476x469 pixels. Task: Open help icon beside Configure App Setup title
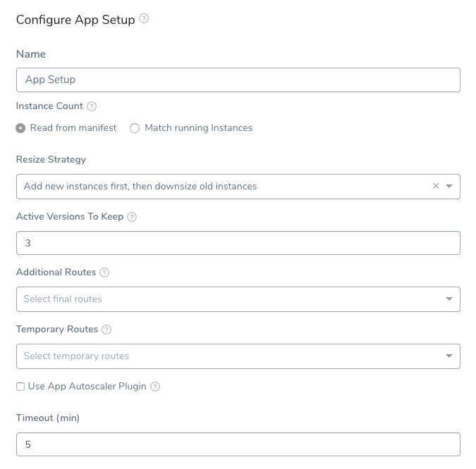[x=144, y=19]
